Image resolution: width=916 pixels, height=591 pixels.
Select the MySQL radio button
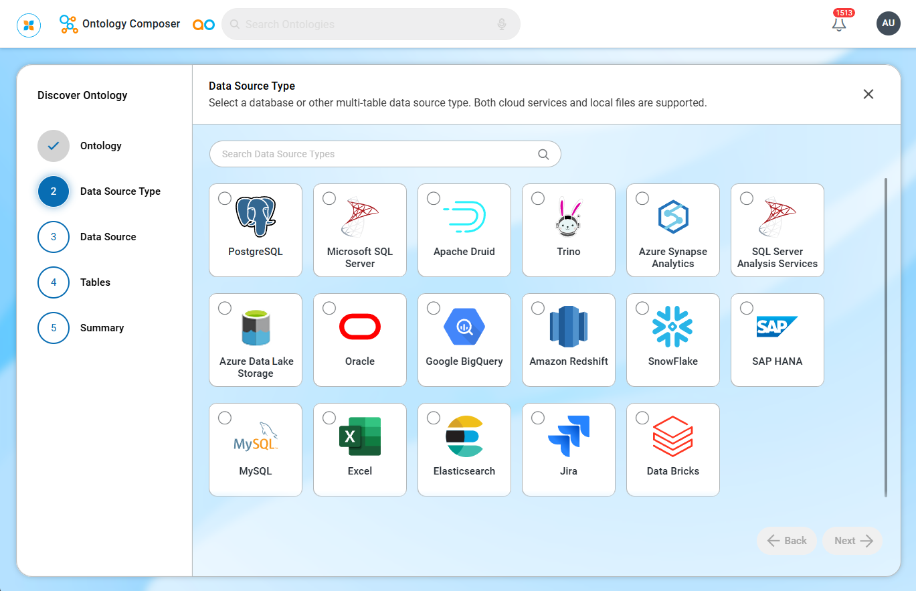coord(225,418)
